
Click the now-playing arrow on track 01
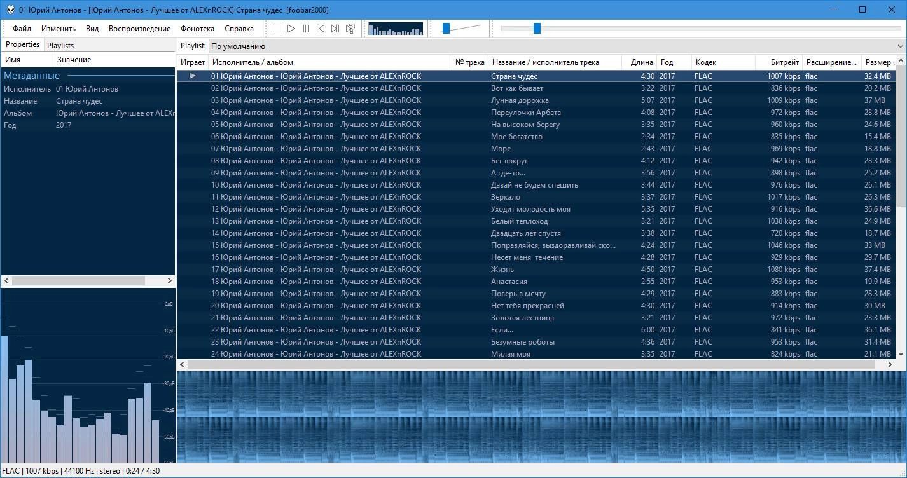[193, 76]
